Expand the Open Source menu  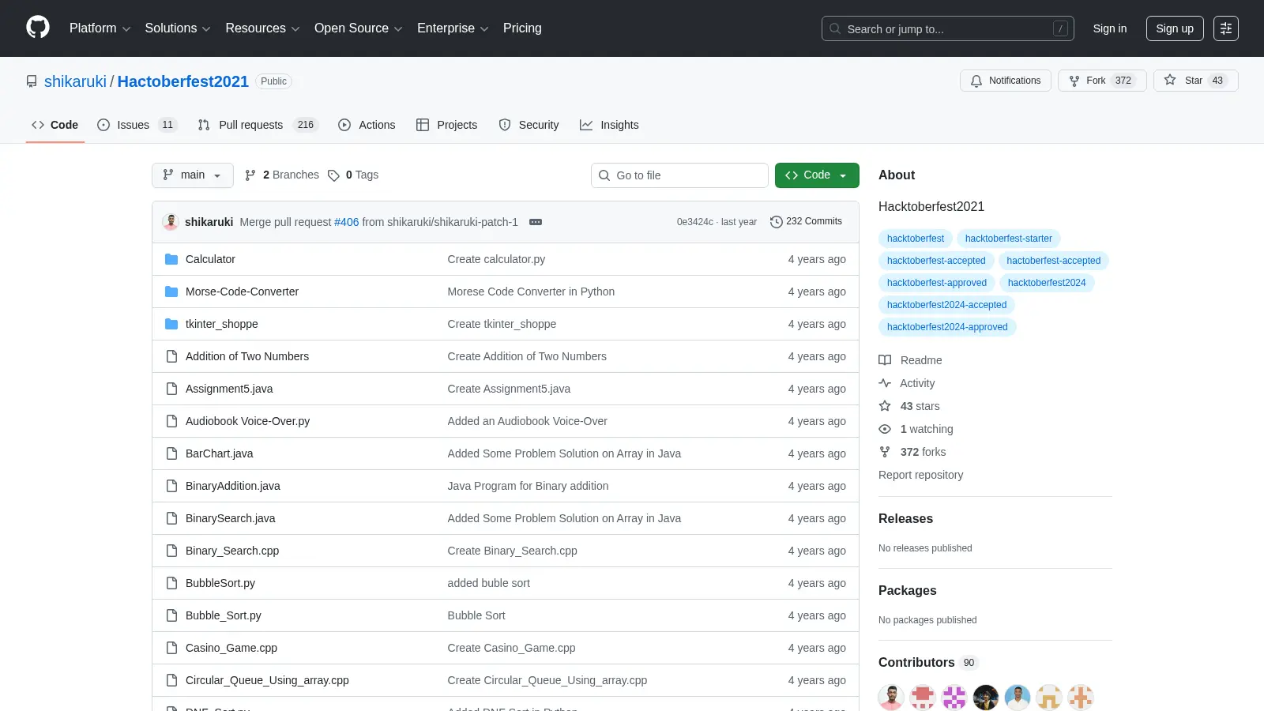(x=359, y=28)
